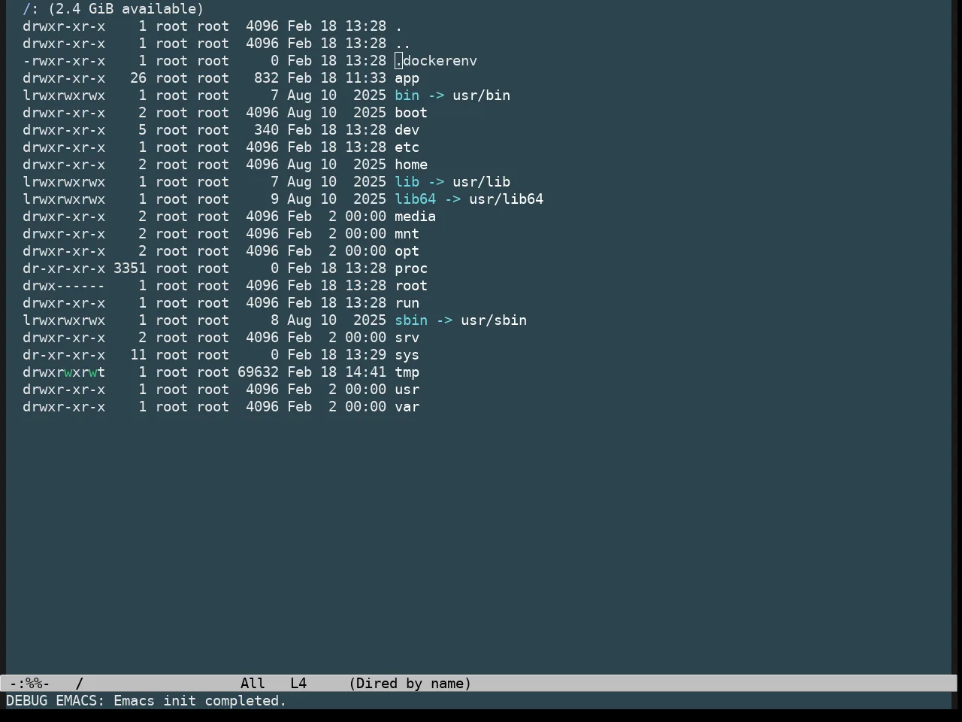
Task: Click the '-:%%-' buffer status in mode line
Action: pyautogui.click(x=29, y=684)
